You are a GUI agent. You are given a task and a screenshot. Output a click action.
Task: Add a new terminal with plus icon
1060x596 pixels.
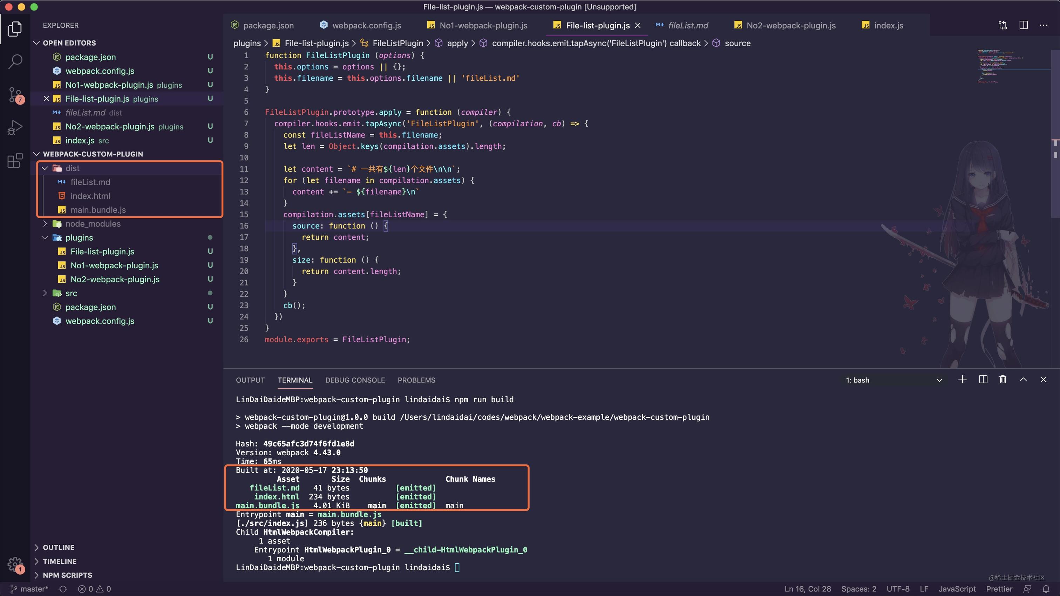963,380
